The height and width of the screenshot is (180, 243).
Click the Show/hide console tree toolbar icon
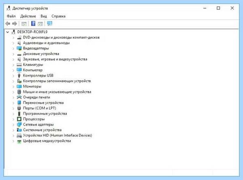coord(24,24)
